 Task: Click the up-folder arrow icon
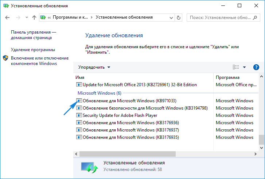click(34, 18)
